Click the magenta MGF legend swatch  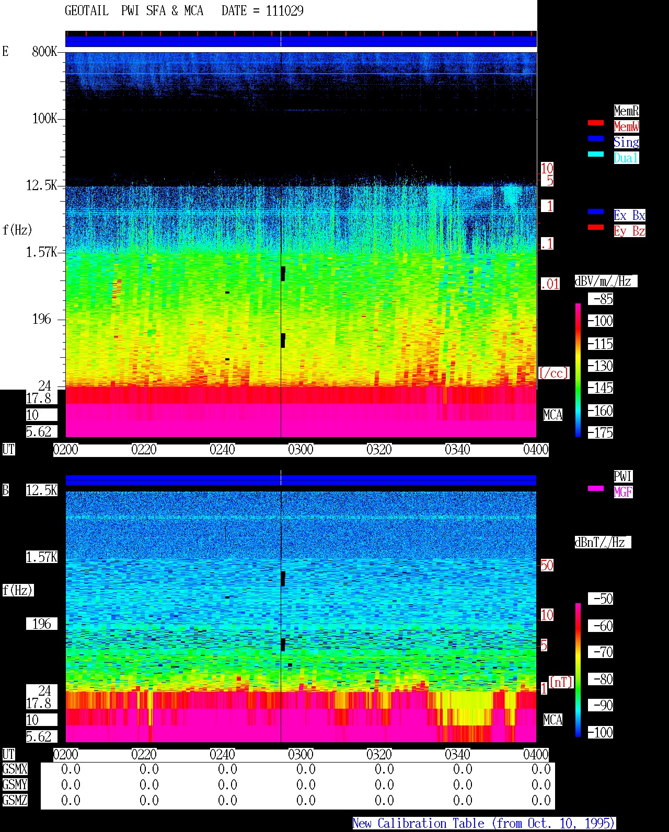(596, 488)
